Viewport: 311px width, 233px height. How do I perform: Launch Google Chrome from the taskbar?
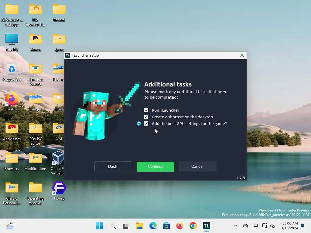(193, 226)
